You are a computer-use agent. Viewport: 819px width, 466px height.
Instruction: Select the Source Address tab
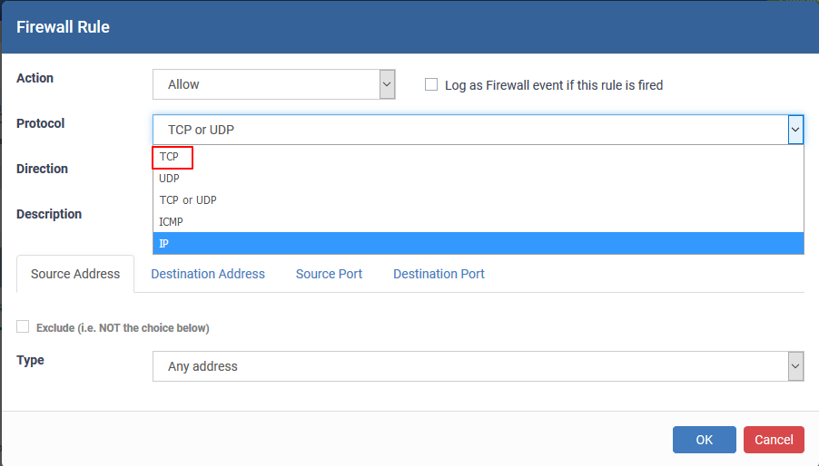click(75, 274)
